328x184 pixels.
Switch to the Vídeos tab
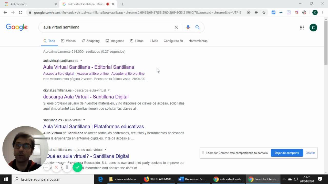[x=68, y=41]
